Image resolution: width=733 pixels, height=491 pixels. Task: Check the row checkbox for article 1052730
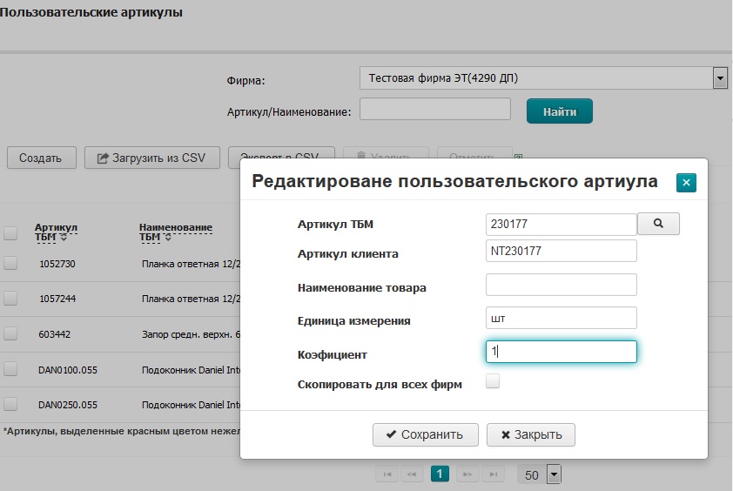pyautogui.click(x=10, y=263)
